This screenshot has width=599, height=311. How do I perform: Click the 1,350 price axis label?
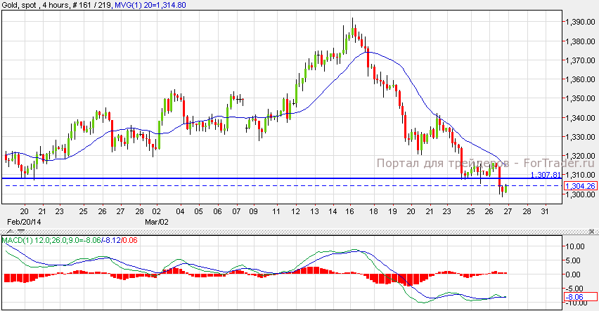coord(578,98)
